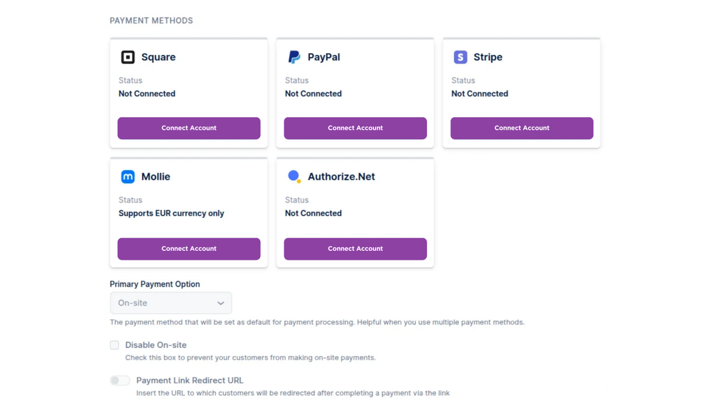
Task: Click the PayPal logo icon
Action: click(x=294, y=57)
